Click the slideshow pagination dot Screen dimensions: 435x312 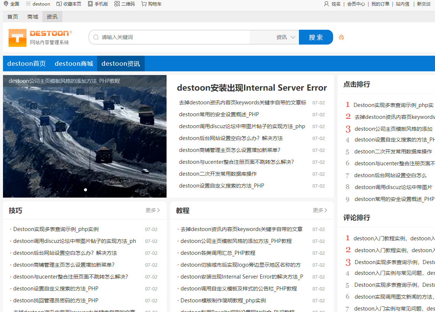(86, 190)
